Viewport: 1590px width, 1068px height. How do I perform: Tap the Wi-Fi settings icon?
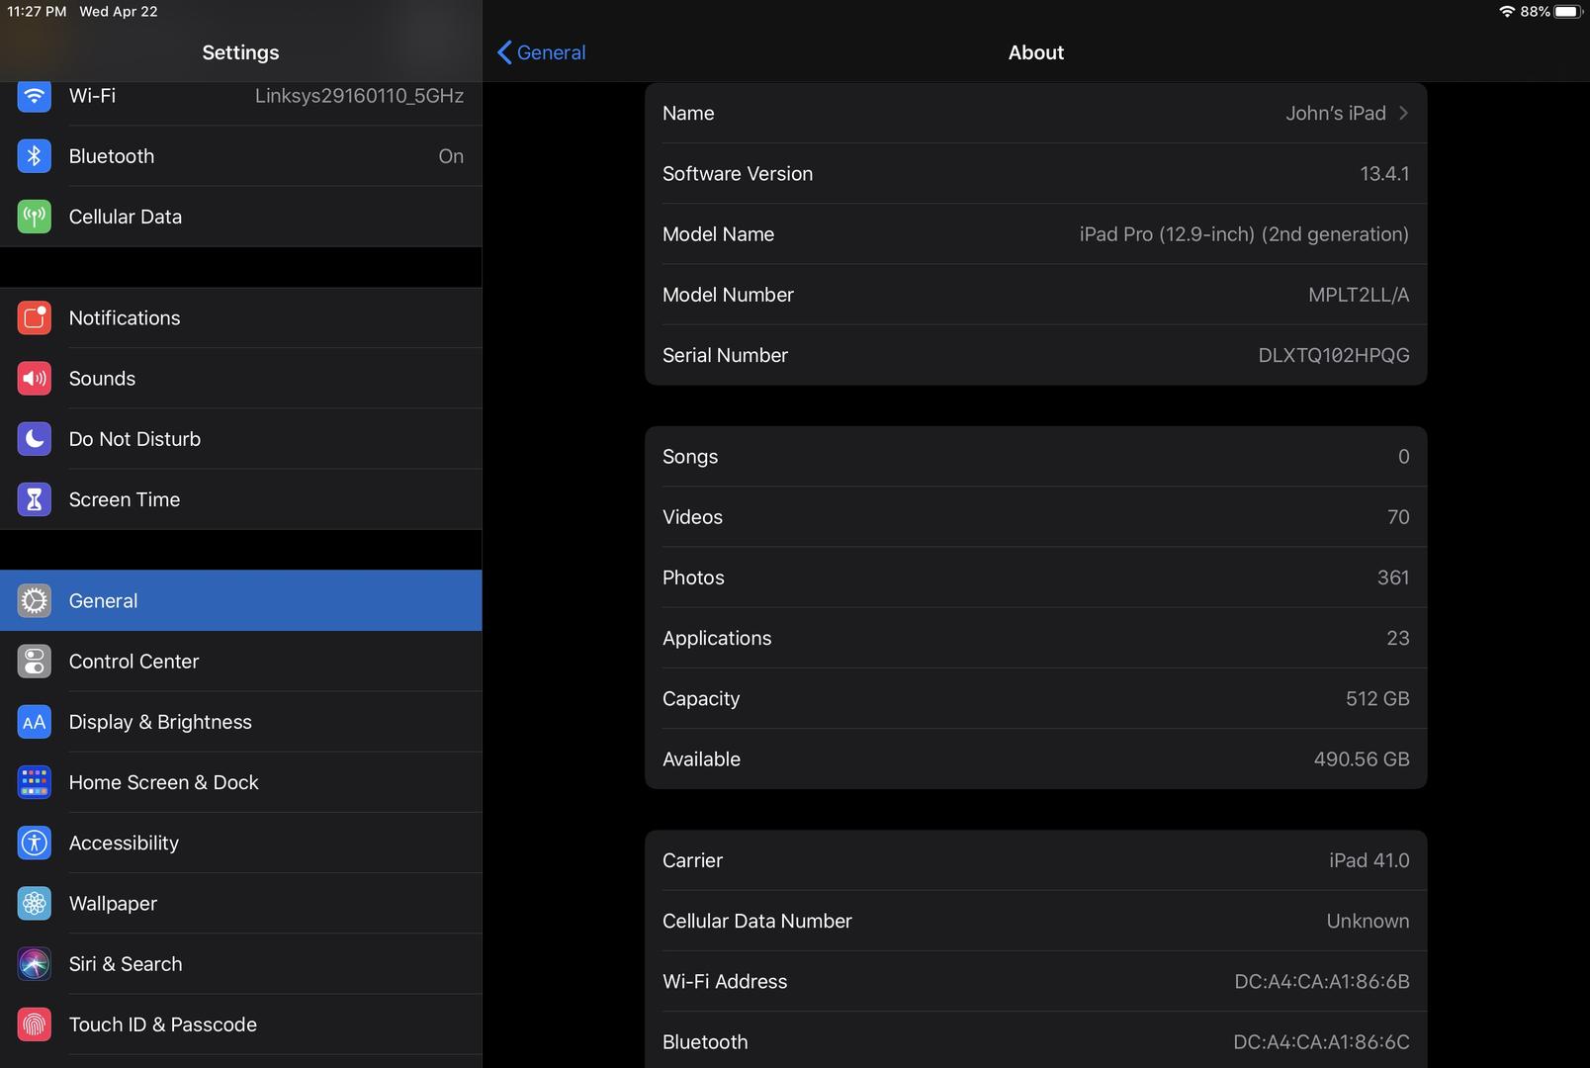(35, 96)
